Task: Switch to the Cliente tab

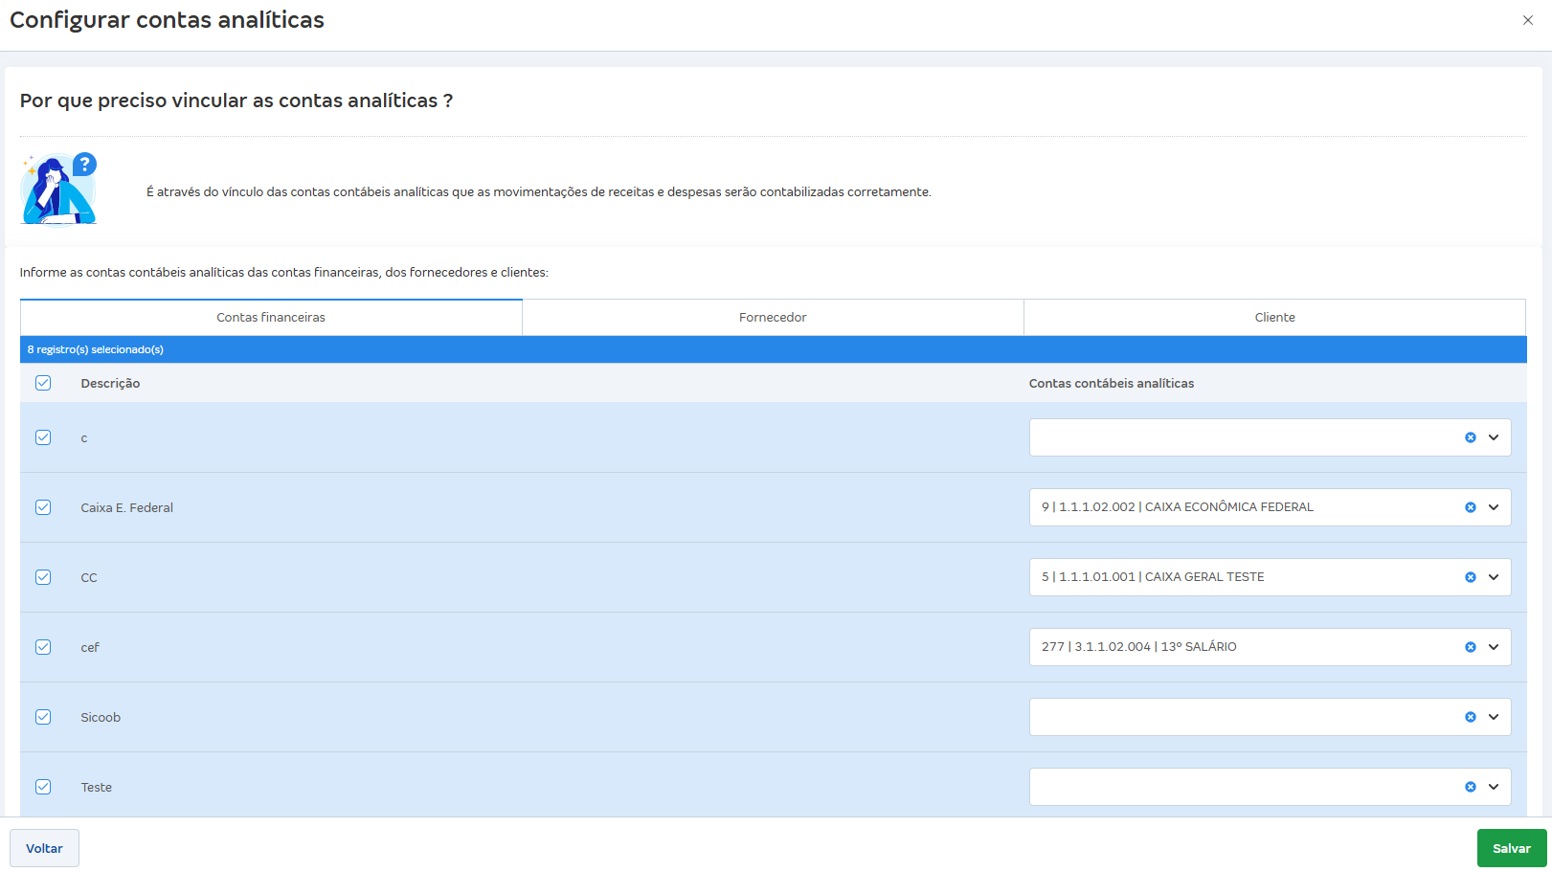Action: [1273, 317]
